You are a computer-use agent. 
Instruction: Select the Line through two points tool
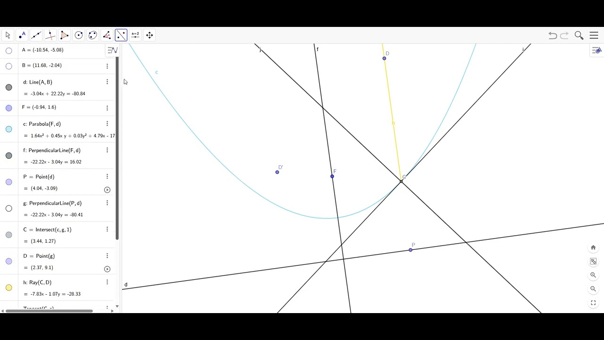tap(36, 35)
